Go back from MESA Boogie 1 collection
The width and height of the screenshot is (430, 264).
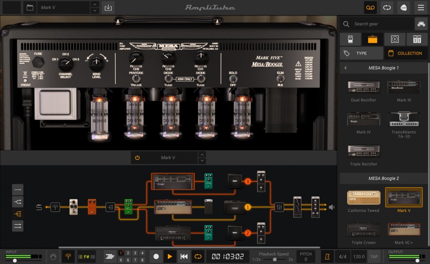(346, 68)
